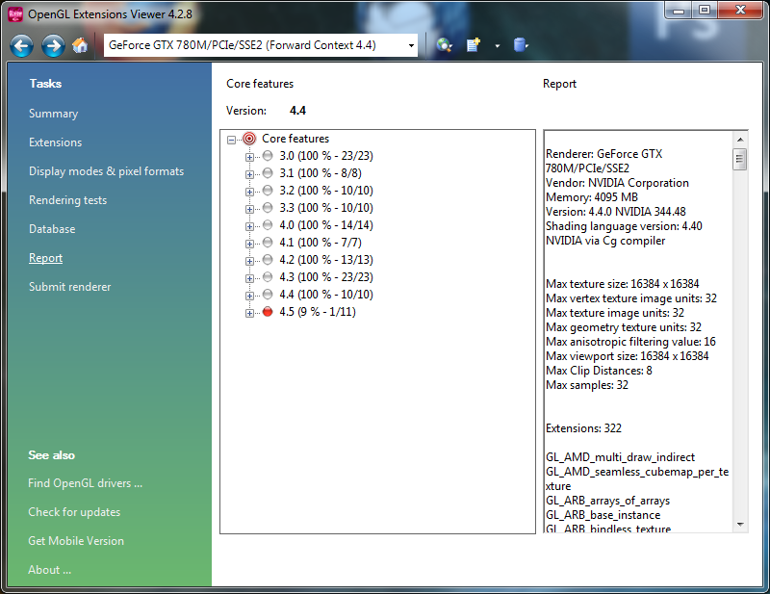The width and height of the screenshot is (770, 594).
Task: Click 'GL_ARB_base_instance' in the report
Action: click(603, 515)
